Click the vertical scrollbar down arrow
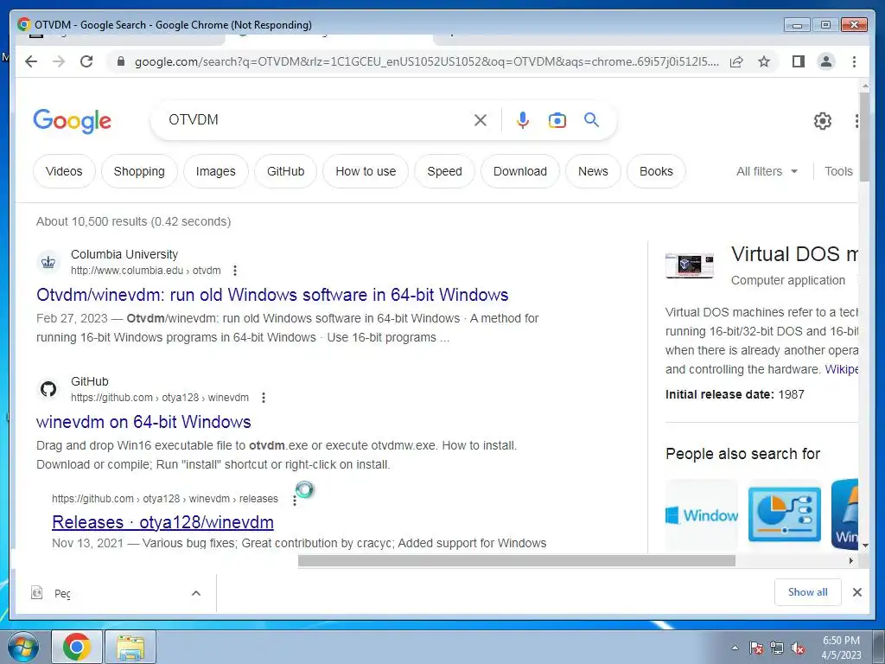The width and height of the screenshot is (885, 664). [x=864, y=546]
